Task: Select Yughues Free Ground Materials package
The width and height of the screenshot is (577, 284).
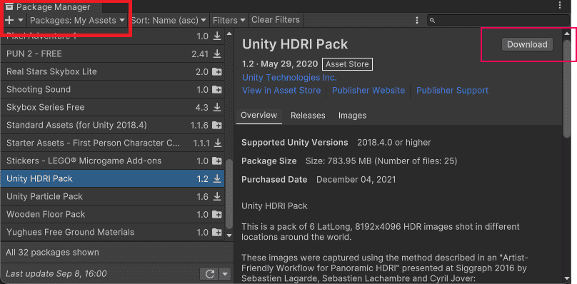Action: pyautogui.click(x=113, y=232)
